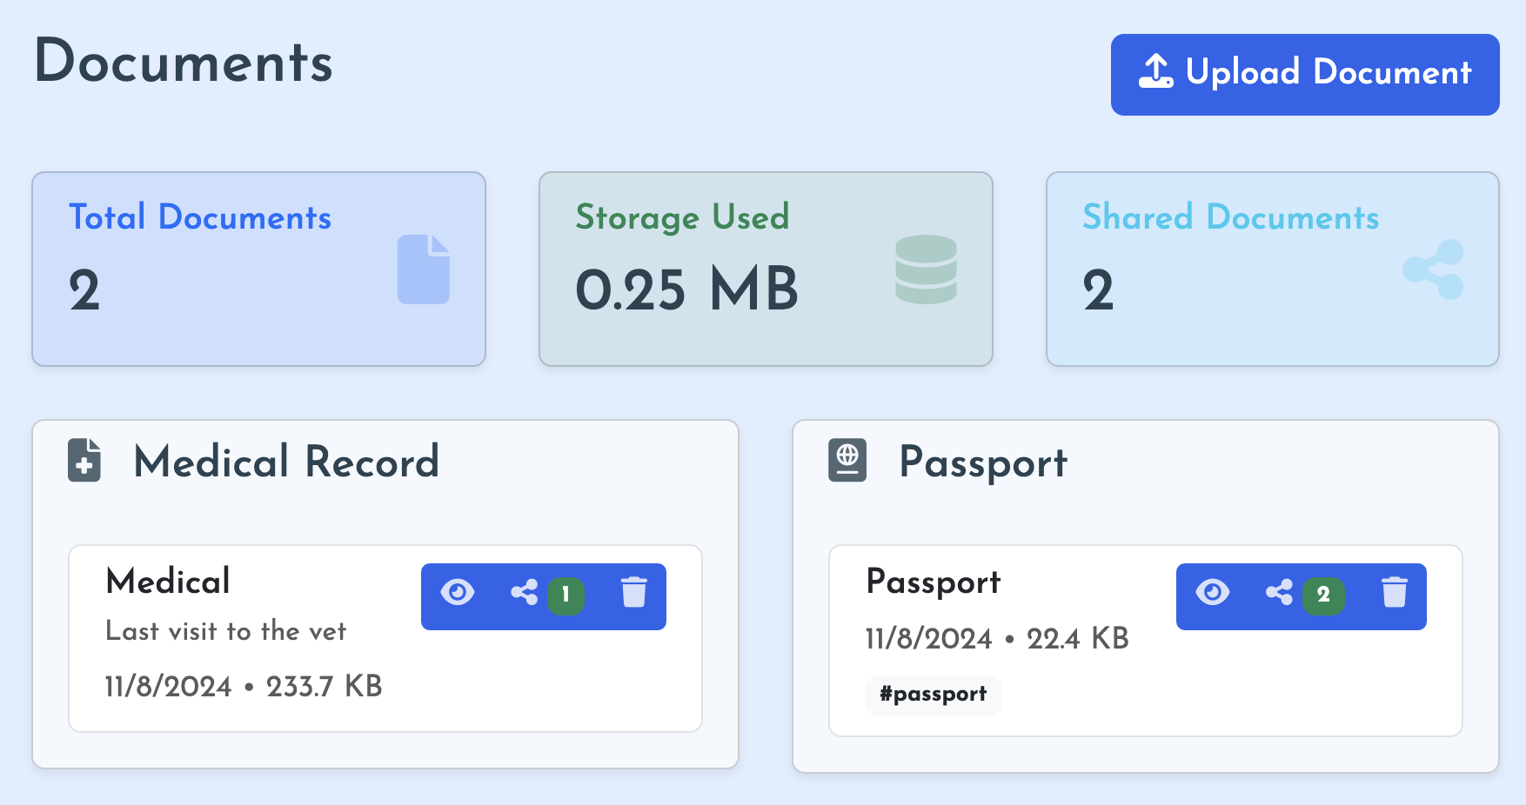Image resolution: width=1526 pixels, height=805 pixels.
Task: View the Medical document via eye icon
Action: (458, 593)
